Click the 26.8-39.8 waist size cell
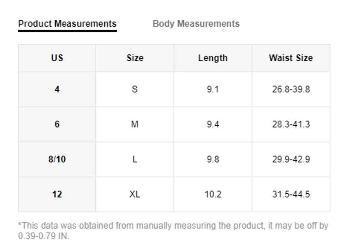Screen dimensions: 351x247 tap(291, 89)
